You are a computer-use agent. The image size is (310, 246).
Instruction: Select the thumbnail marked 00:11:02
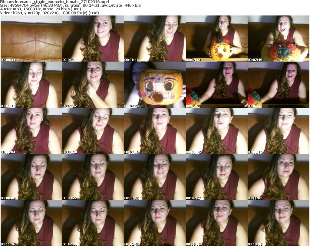coord(278,177)
